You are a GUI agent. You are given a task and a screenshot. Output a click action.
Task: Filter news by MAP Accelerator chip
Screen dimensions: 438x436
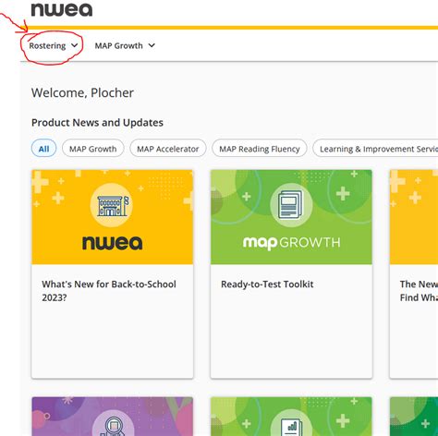168,149
